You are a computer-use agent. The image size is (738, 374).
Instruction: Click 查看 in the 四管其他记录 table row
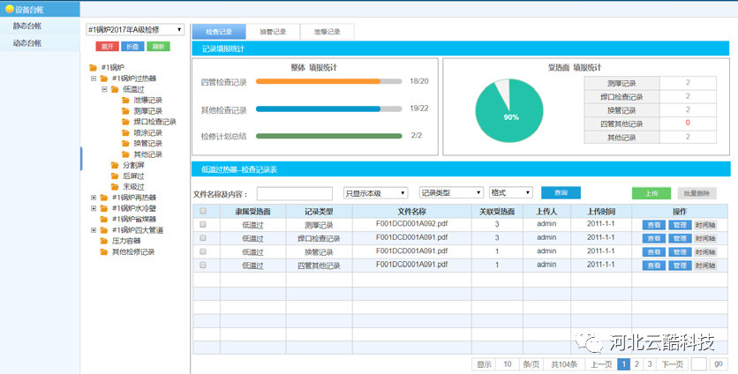point(654,266)
